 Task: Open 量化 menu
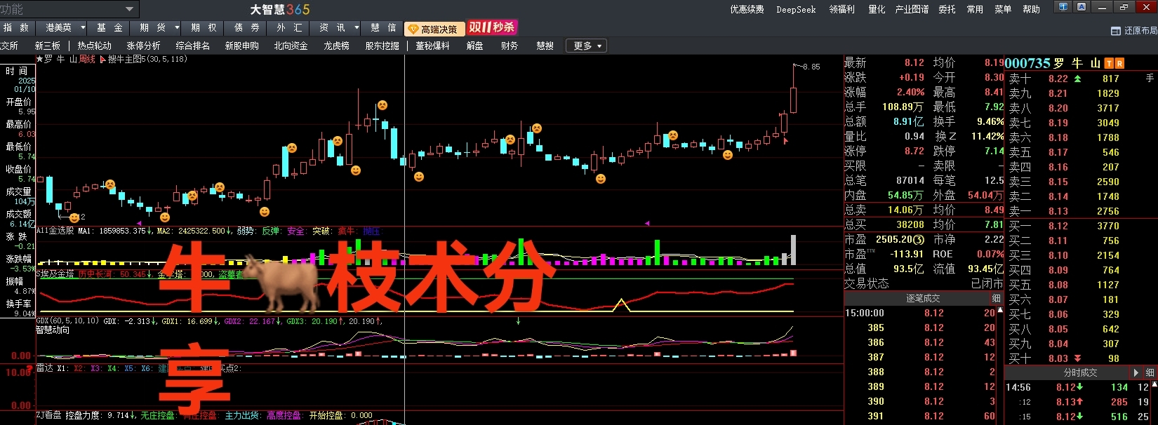(x=877, y=9)
